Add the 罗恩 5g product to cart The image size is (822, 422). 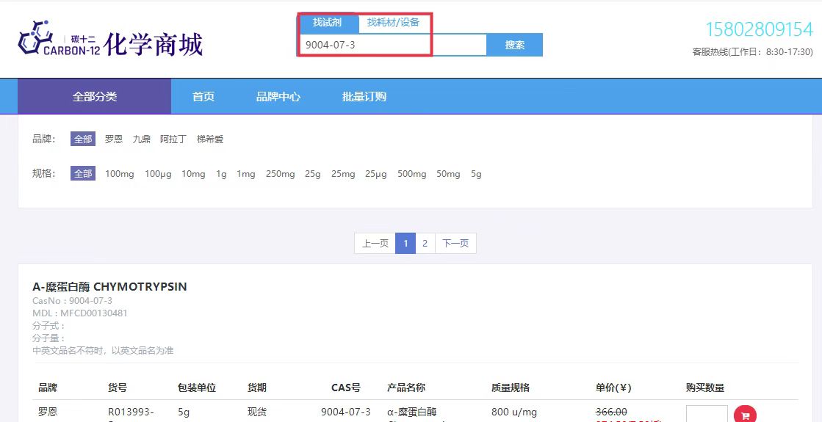click(x=745, y=415)
